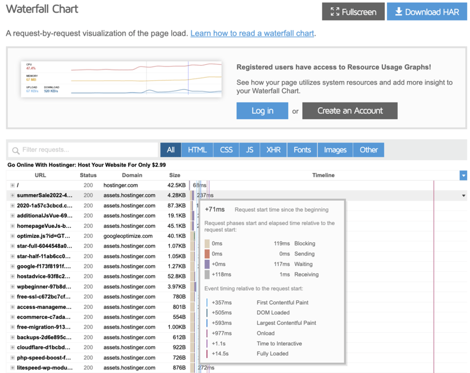Open the Timeline column header dropdown
470x373 pixels.
click(x=463, y=175)
